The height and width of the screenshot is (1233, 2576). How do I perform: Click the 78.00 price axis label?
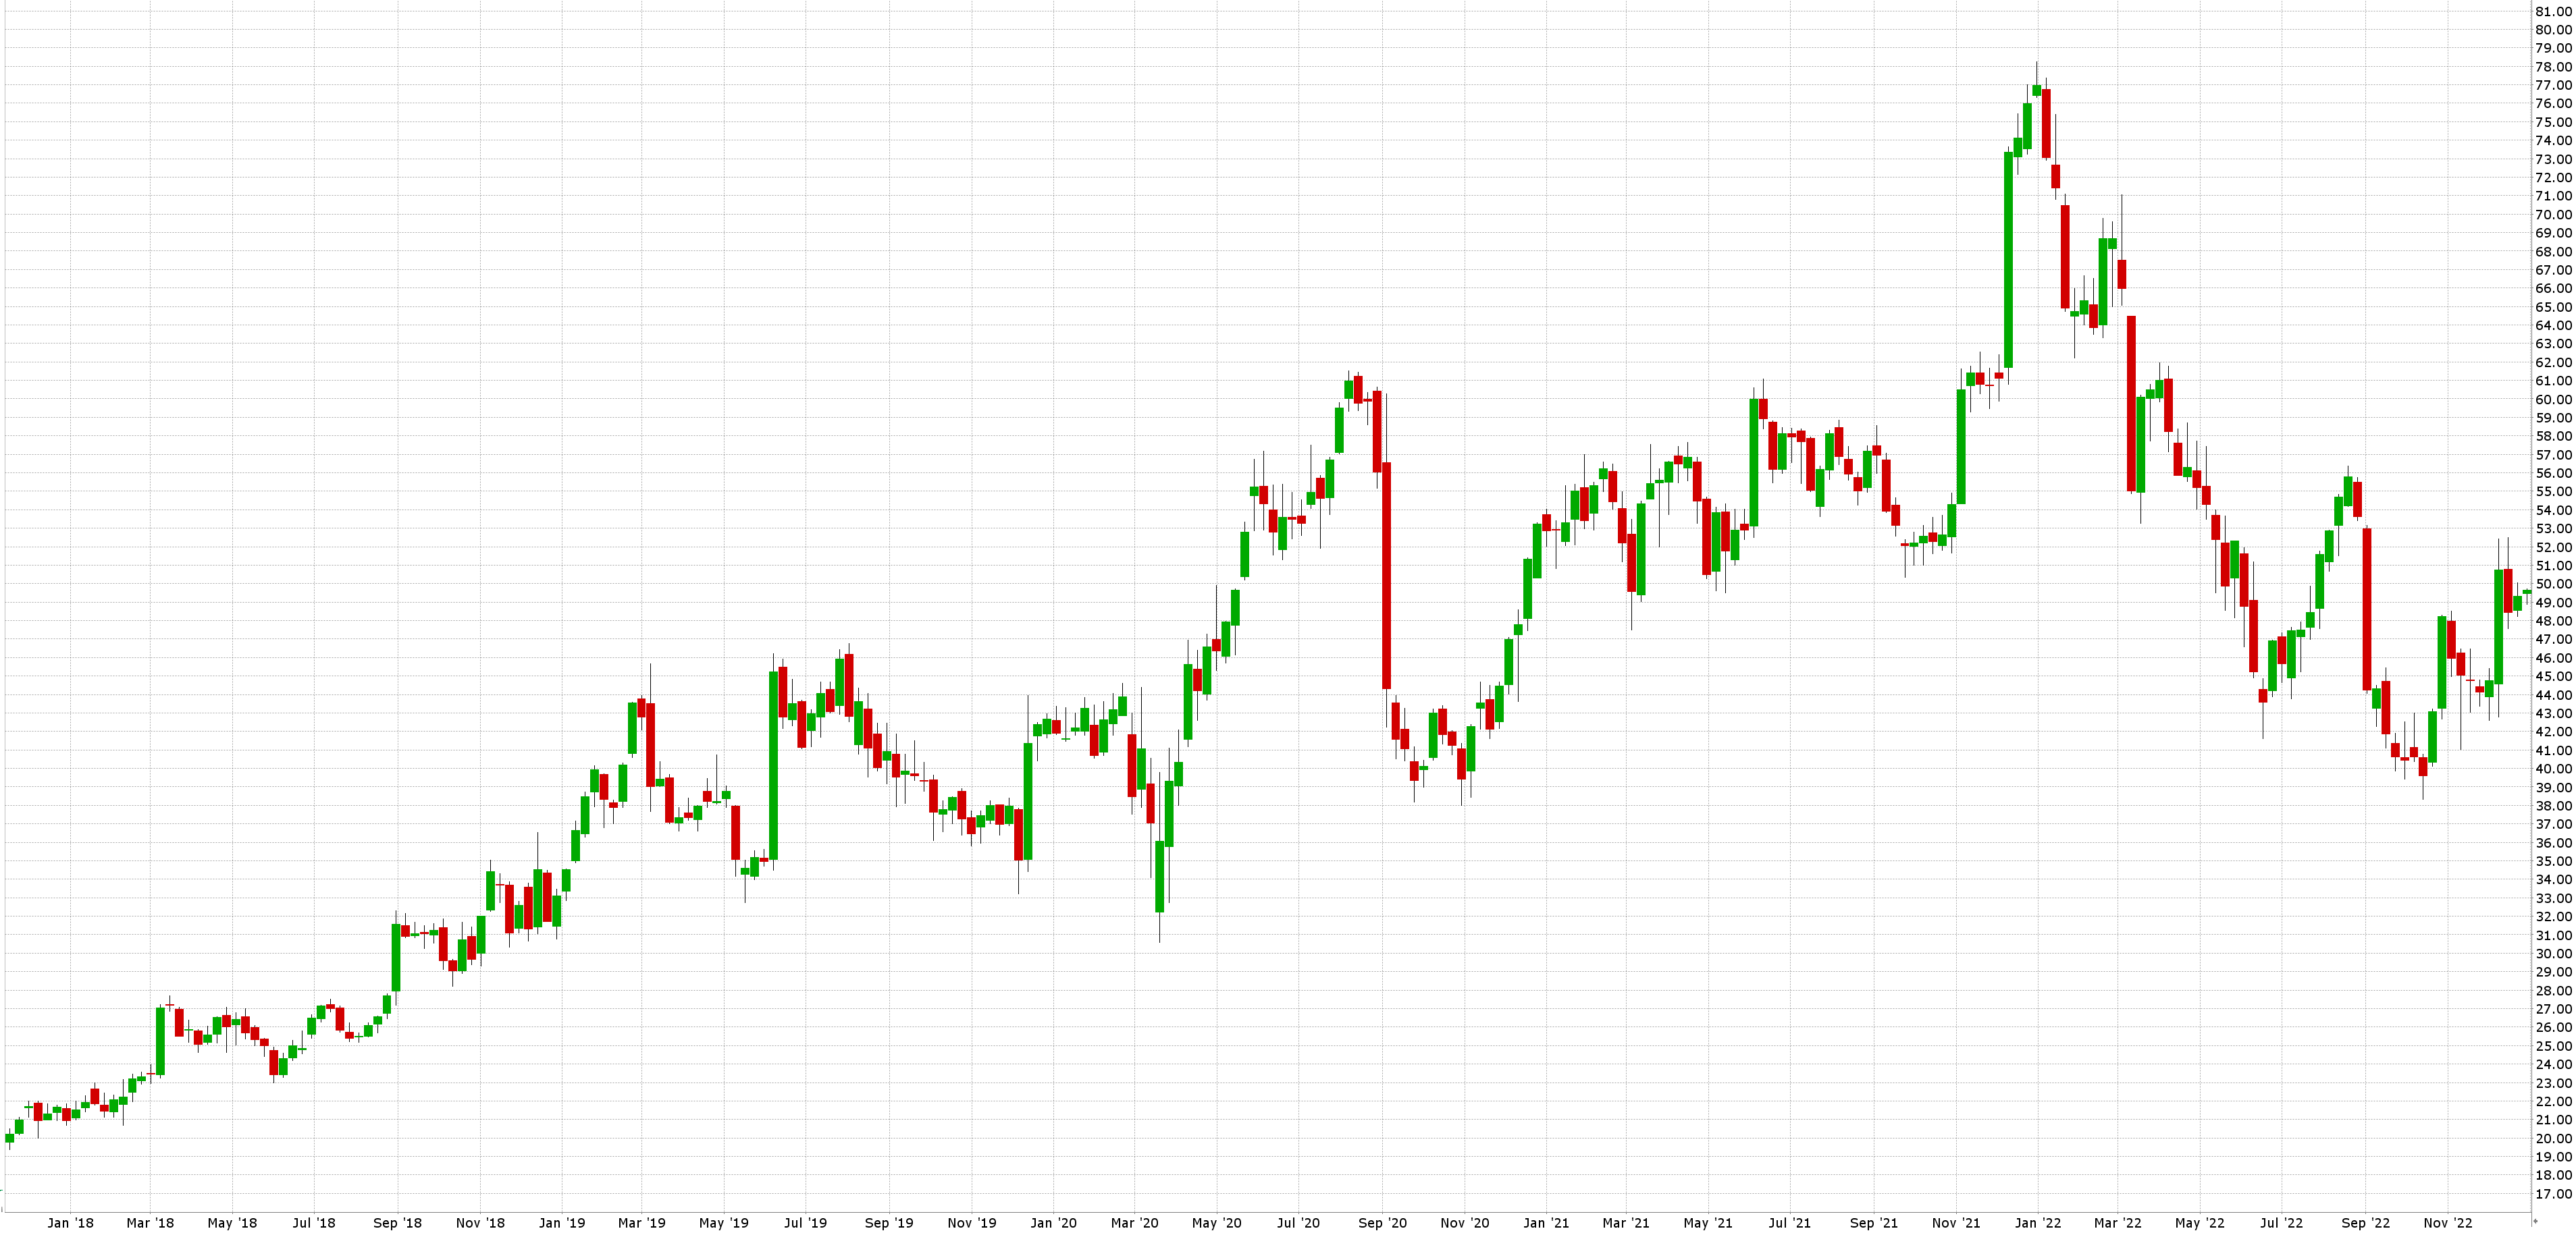(x=2553, y=67)
